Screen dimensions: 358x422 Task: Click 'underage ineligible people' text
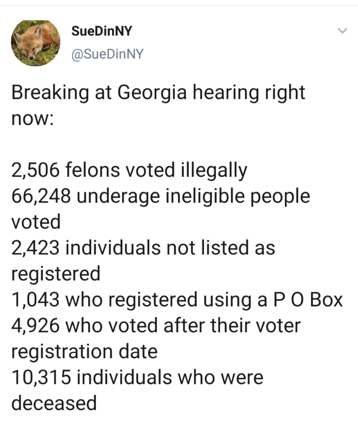(193, 197)
